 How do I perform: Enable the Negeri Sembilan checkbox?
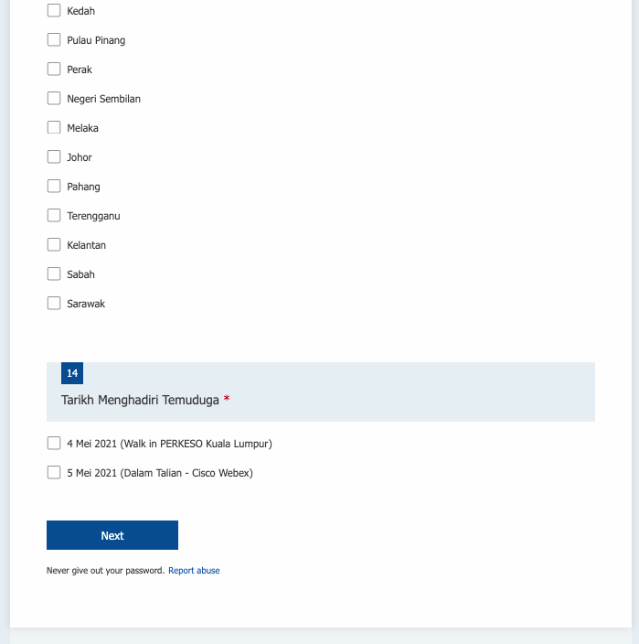point(54,99)
